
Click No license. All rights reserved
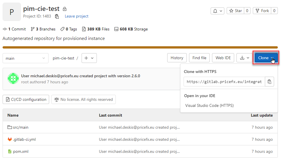[x=84, y=99]
